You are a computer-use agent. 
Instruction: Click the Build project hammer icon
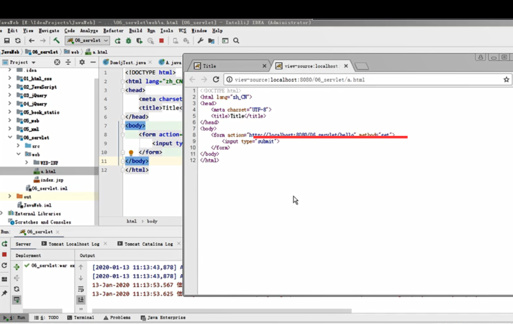(x=57, y=40)
